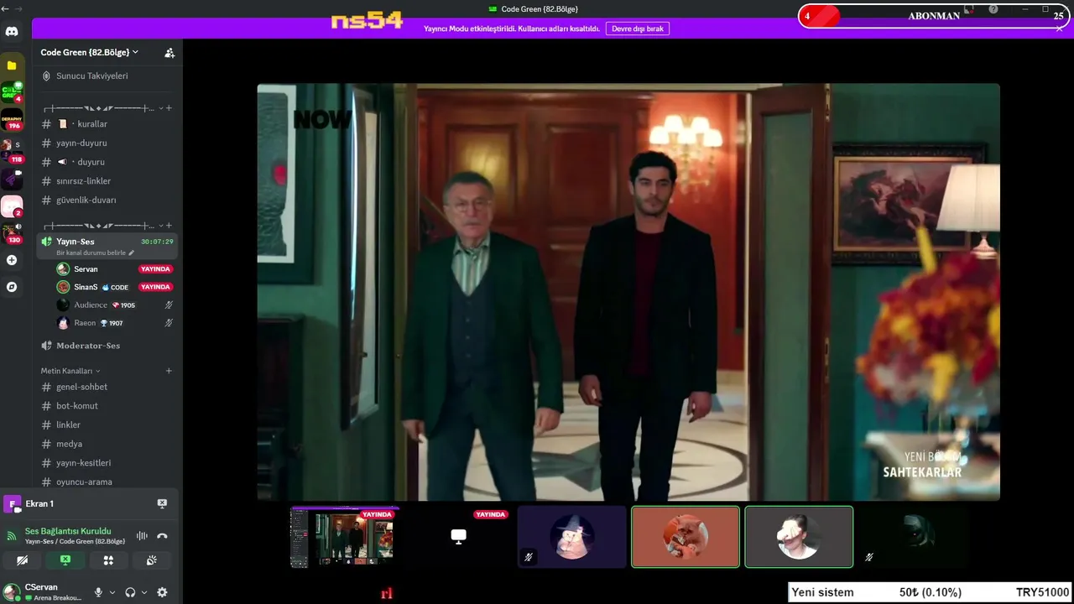
Task: Select the wizard-hat avatar participant tile
Action: pyautogui.click(x=572, y=537)
